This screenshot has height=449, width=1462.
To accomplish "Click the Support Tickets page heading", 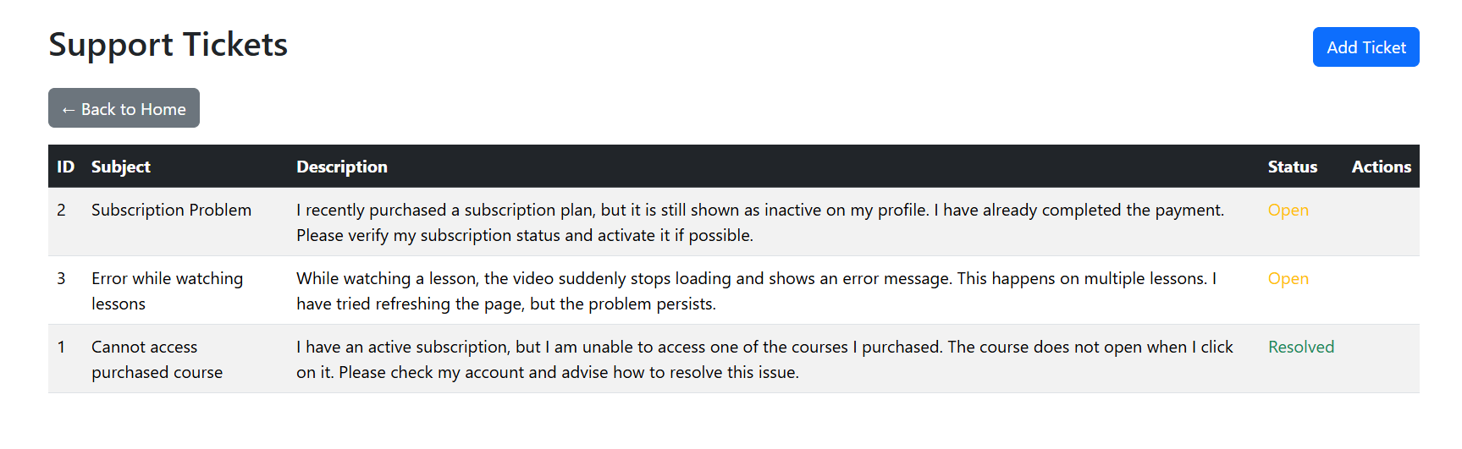I will pyautogui.click(x=168, y=45).
